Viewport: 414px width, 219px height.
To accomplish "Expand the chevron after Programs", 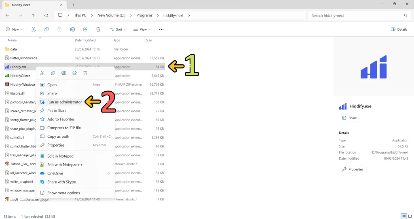I will click(x=158, y=15).
